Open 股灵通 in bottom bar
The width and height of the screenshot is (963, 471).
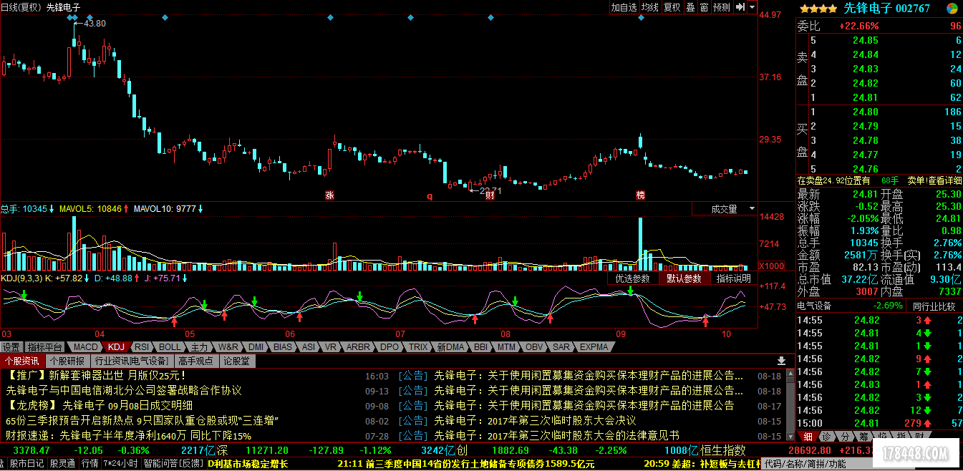click(x=62, y=464)
